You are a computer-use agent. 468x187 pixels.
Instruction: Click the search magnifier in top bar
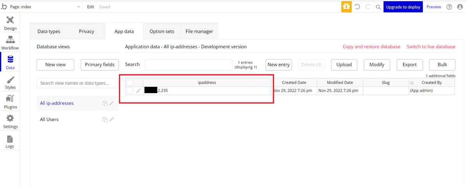coord(378,7)
